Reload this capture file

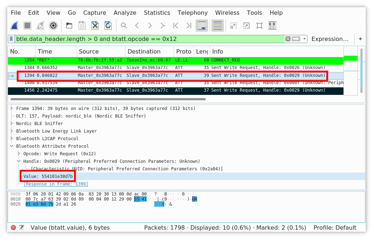[x=108, y=25]
